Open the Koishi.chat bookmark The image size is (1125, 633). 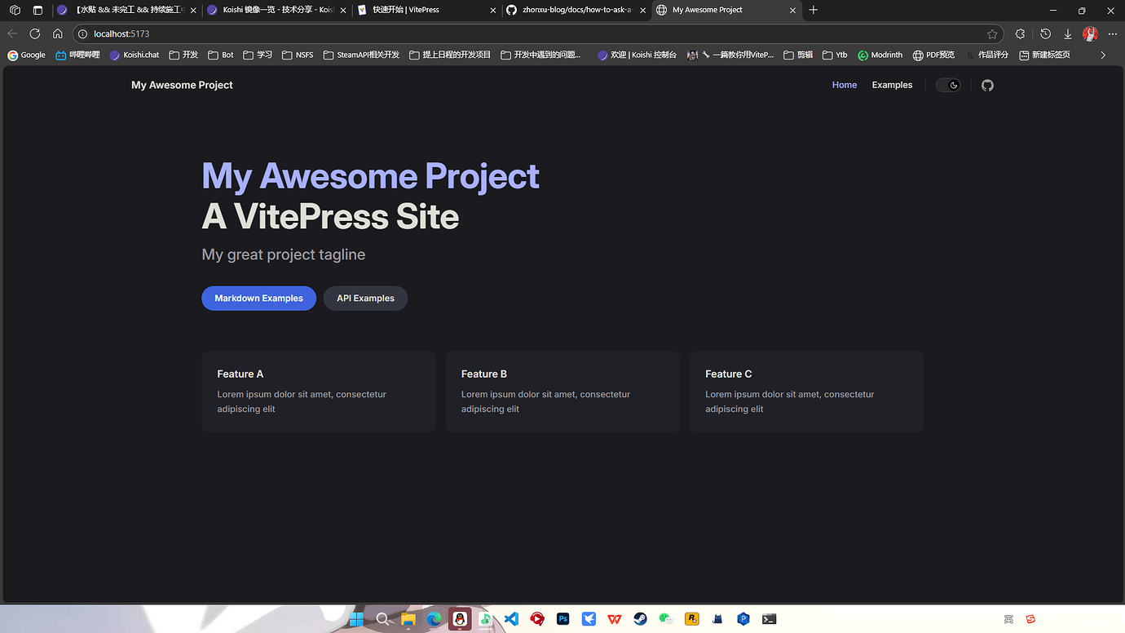(x=134, y=55)
